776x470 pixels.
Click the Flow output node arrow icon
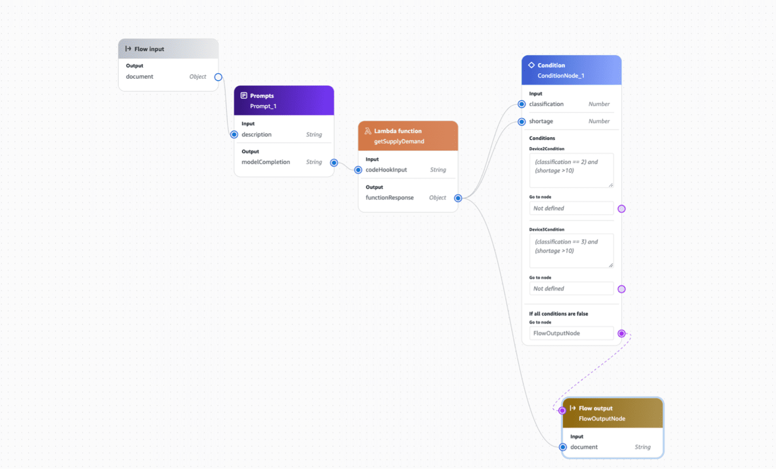(573, 408)
